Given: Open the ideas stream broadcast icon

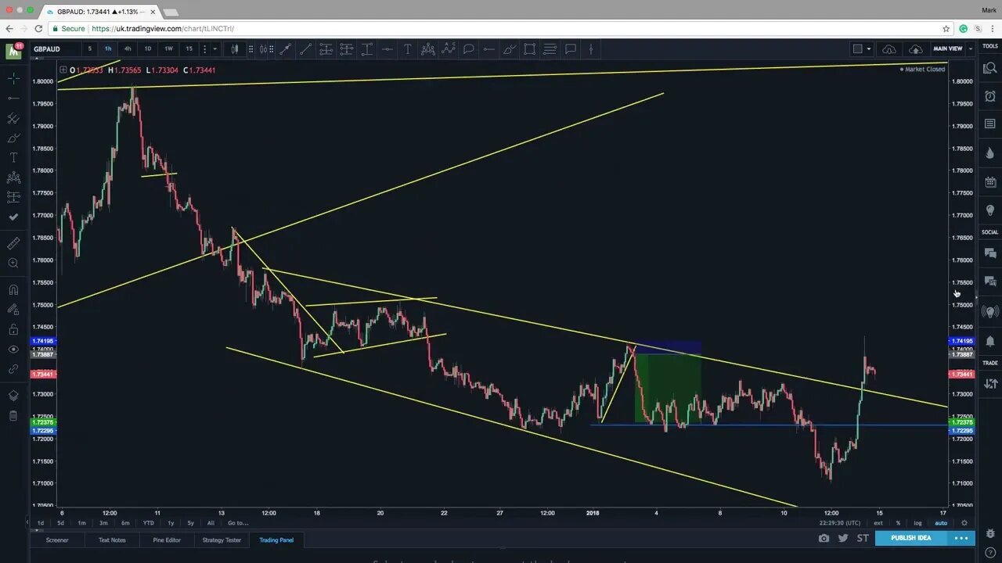Looking at the screenshot, I should coord(990,311).
